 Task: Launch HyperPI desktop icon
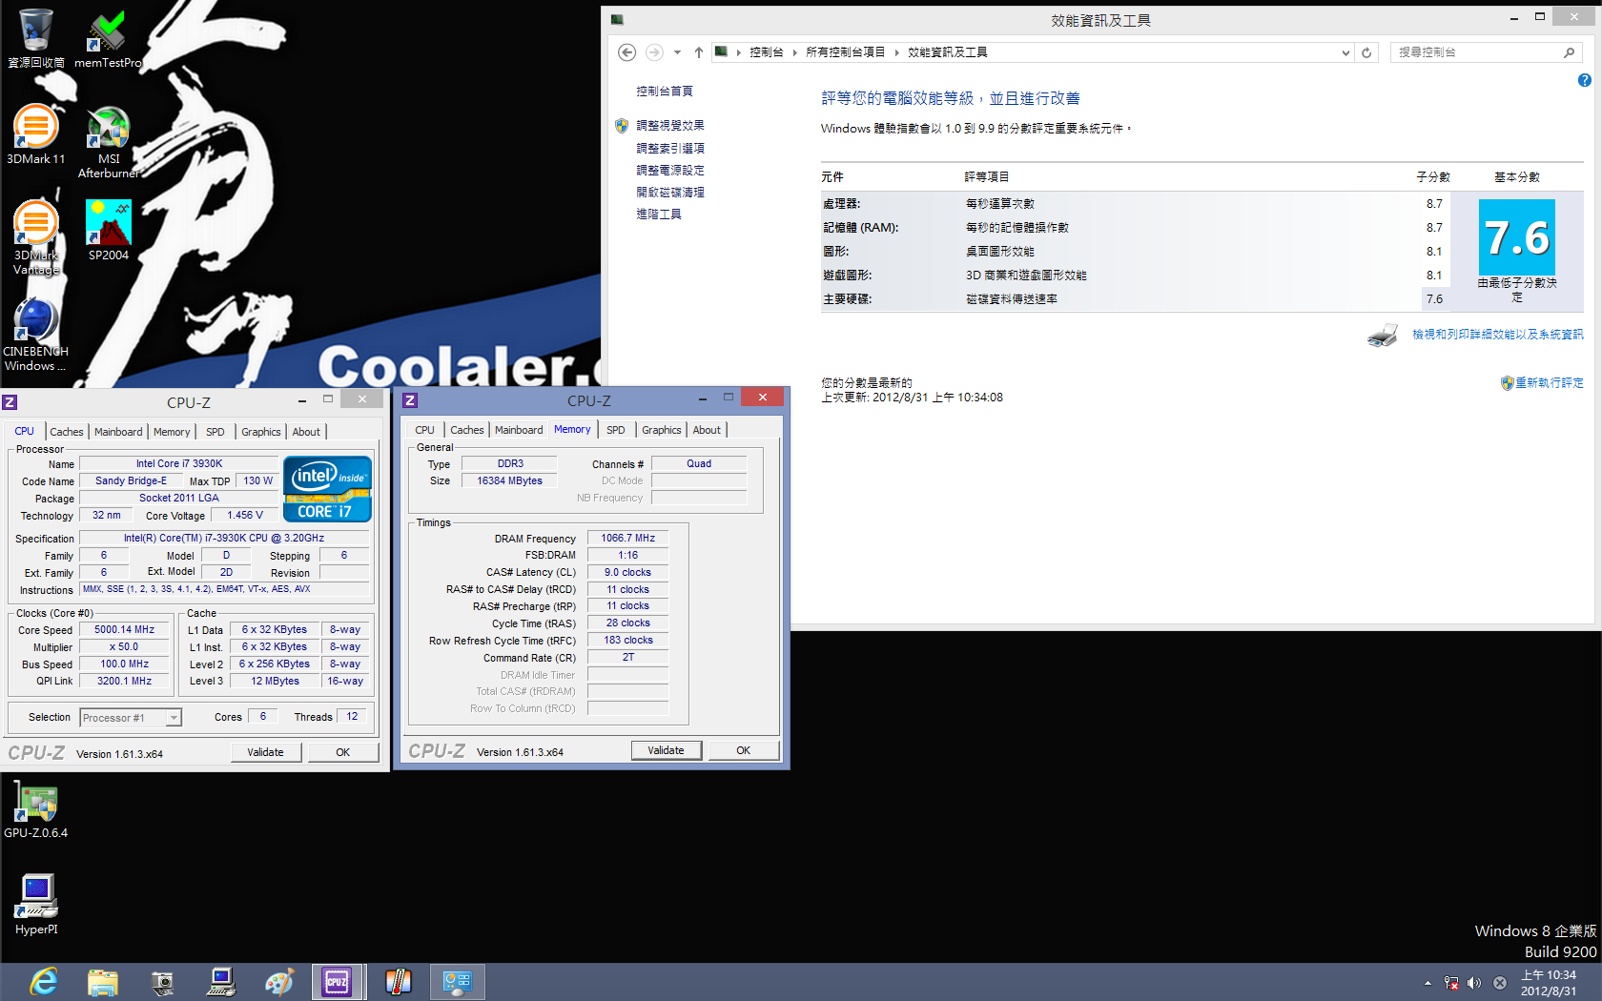pyautogui.click(x=35, y=904)
